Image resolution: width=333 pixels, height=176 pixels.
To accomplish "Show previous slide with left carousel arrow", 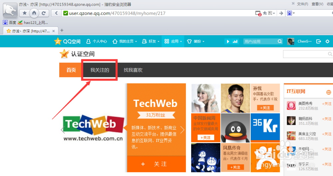I will click(63, 130).
